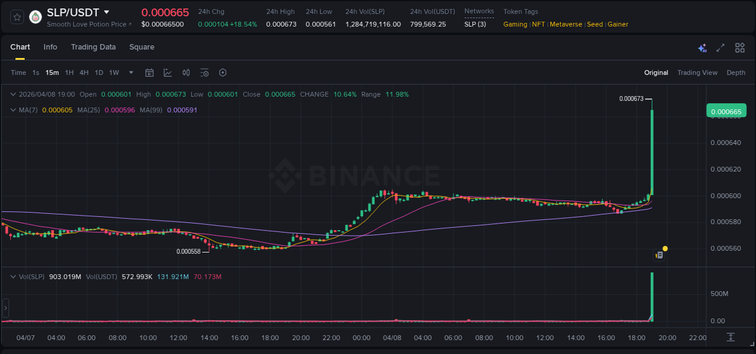Screen dimensions: 756x354
Task: Open the Square tab
Action: click(x=142, y=47)
